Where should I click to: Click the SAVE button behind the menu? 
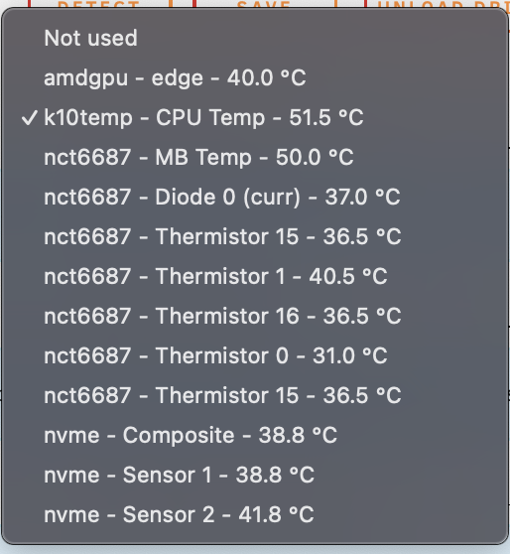pyautogui.click(x=265, y=4)
